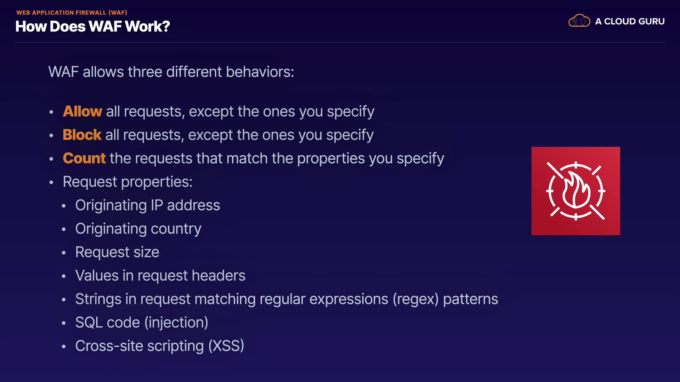Click the orange 'Block' keyword
This screenshot has height=382, width=680.
(x=82, y=135)
